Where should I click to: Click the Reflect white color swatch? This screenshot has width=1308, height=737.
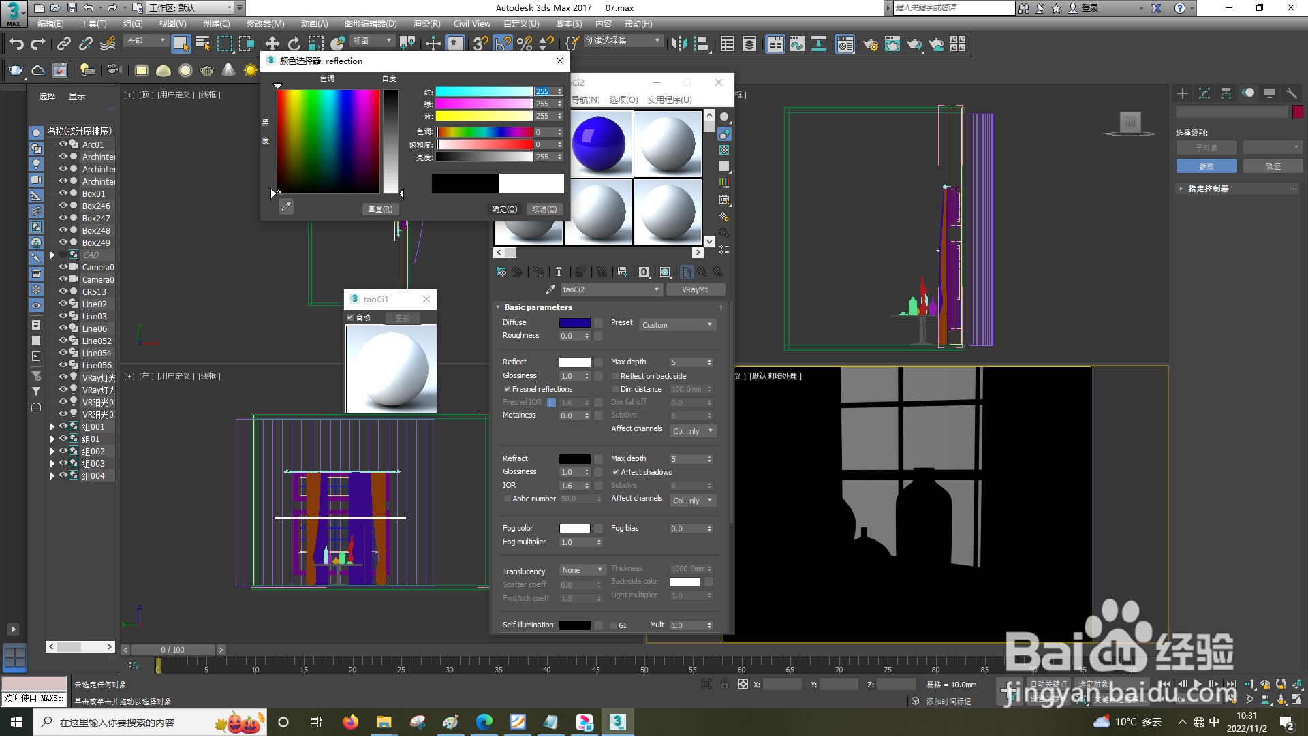[575, 363]
